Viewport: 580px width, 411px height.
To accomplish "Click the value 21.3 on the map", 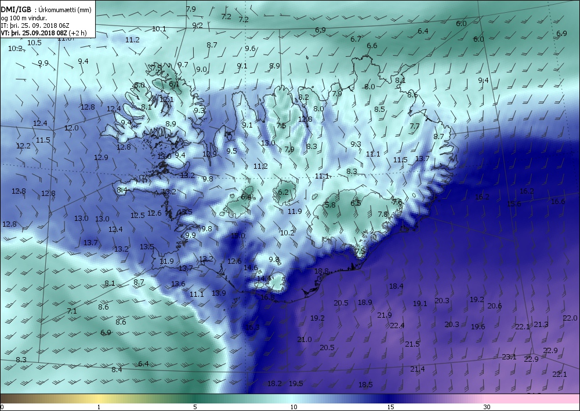I will click(x=541, y=324).
